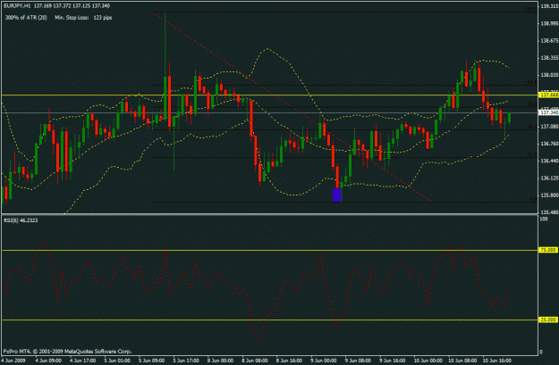The width and height of the screenshot is (559, 365).
Task: Click the '9 Jun 08:00' time axis label
Action: (x=359, y=361)
